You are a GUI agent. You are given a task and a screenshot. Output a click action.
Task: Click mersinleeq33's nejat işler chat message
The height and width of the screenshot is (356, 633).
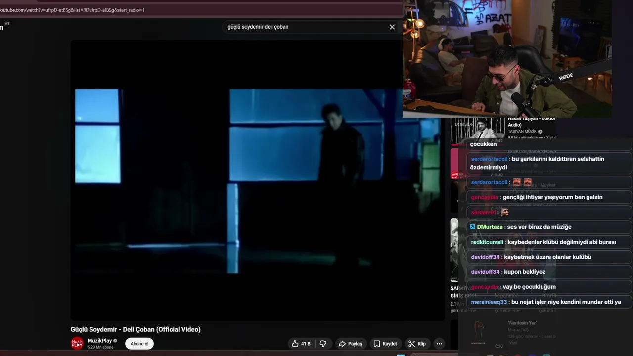(x=549, y=302)
